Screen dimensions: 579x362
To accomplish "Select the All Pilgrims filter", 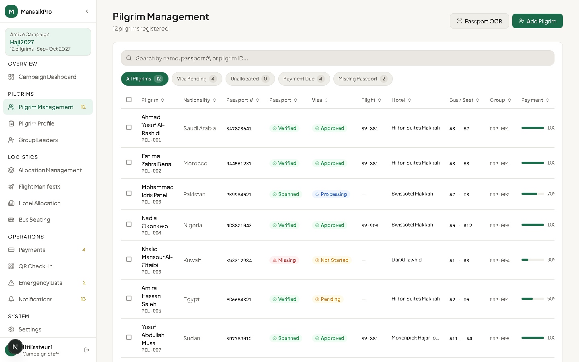I will (x=145, y=79).
